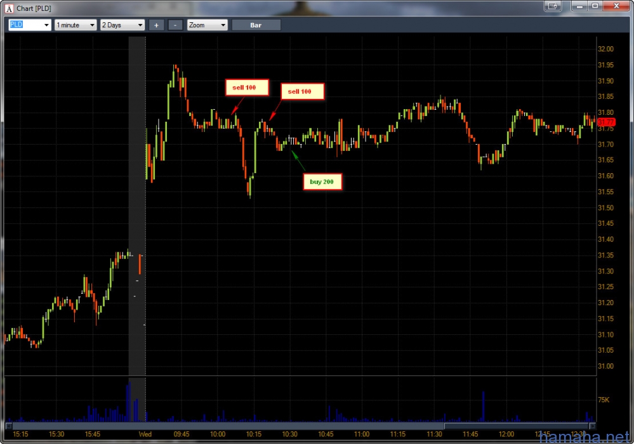634x444 pixels.
Task: Close the Chart [PLD] window
Action: tap(617, 6)
